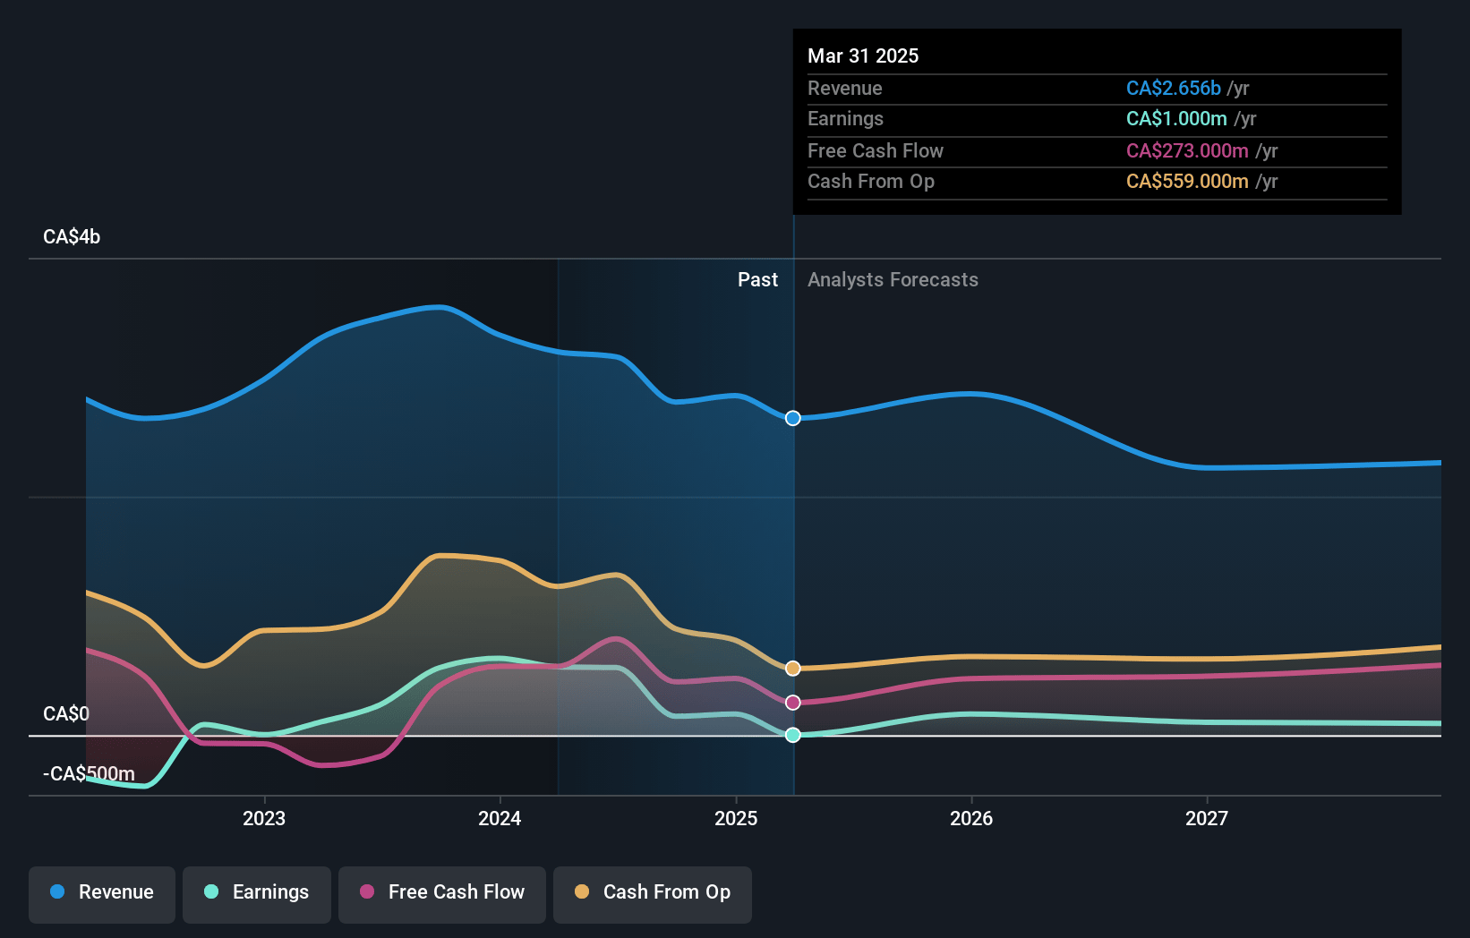This screenshot has height=938, width=1470.
Task: Click the 2025 x-axis label
Action: pos(736,818)
